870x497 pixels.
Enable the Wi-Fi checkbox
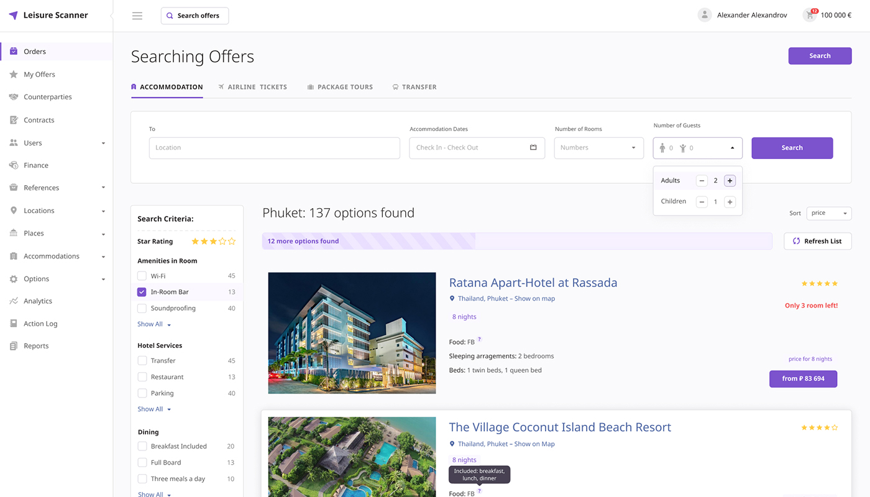coord(142,276)
